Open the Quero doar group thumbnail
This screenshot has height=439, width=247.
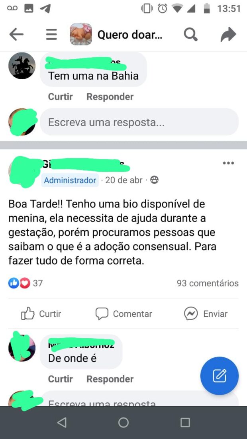coord(81,34)
